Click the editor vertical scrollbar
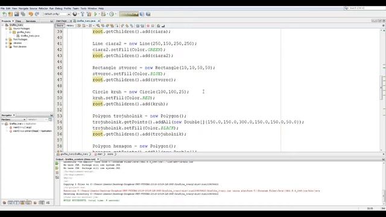 [382, 90]
